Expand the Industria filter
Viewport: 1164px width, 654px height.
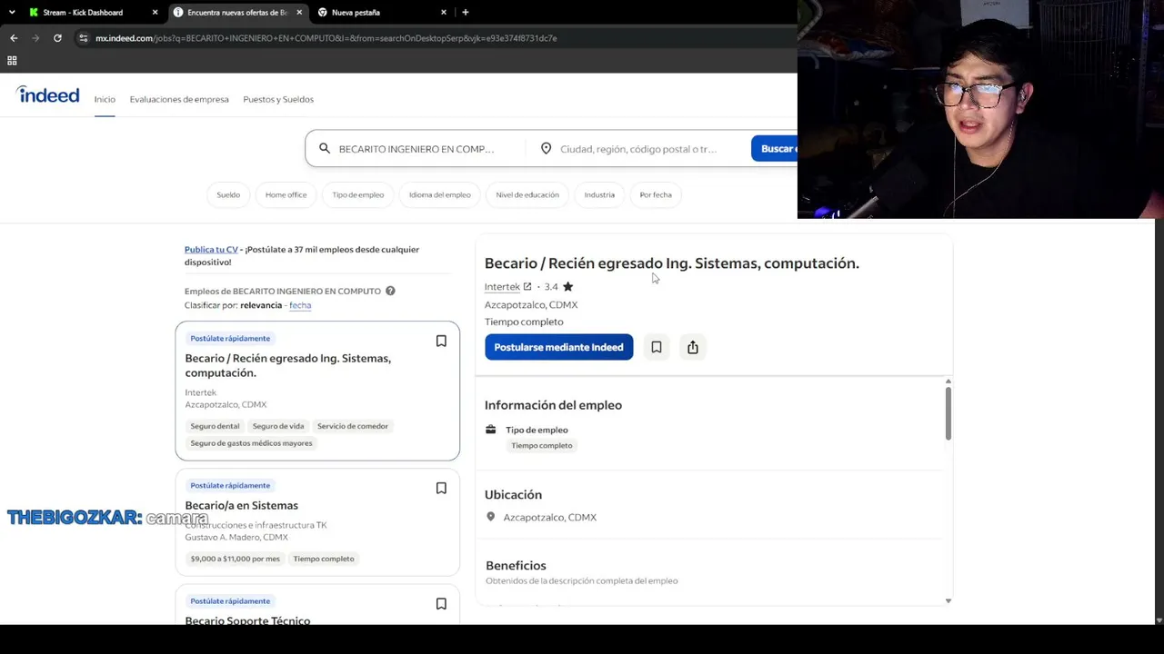(x=599, y=194)
